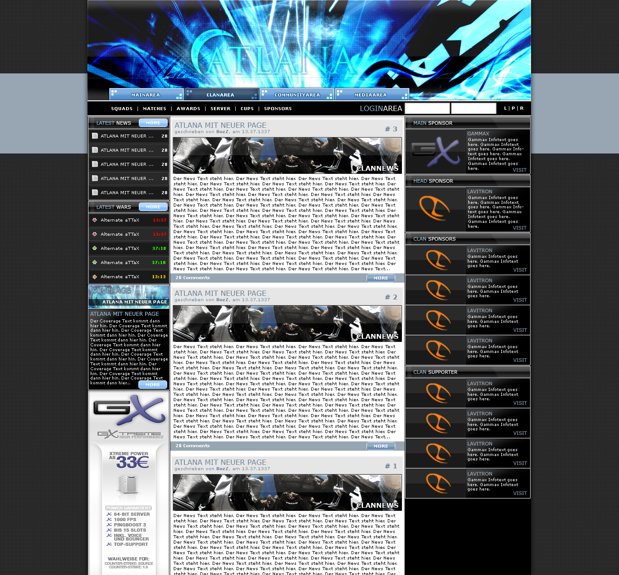The width and height of the screenshot is (619, 575).
Task: Click MORE under news post # 2
Action: 381,446
